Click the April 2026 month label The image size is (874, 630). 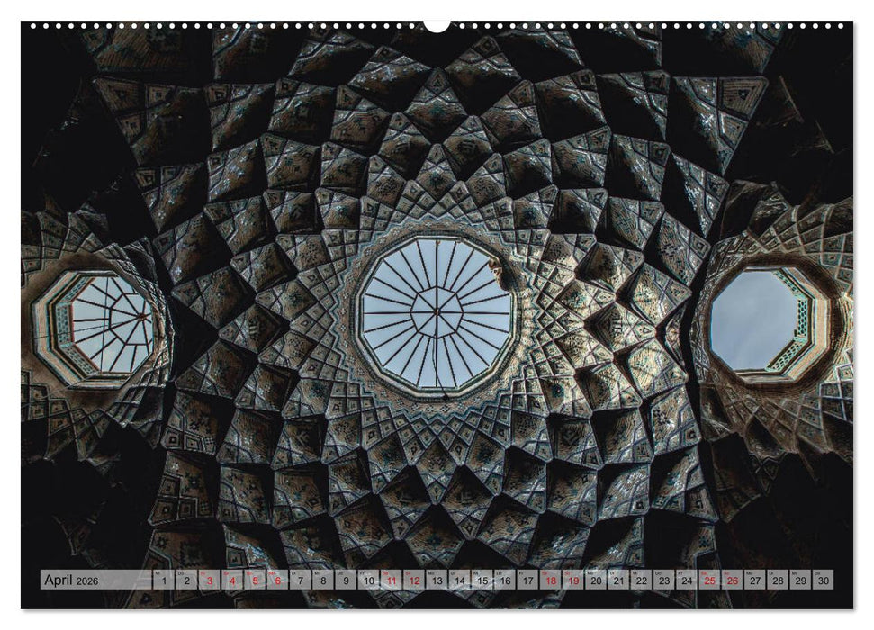[x=72, y=580]
